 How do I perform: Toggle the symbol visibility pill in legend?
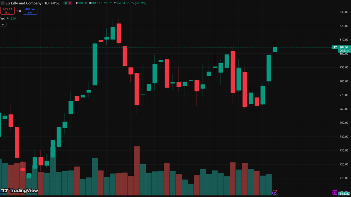click(68, 3)
